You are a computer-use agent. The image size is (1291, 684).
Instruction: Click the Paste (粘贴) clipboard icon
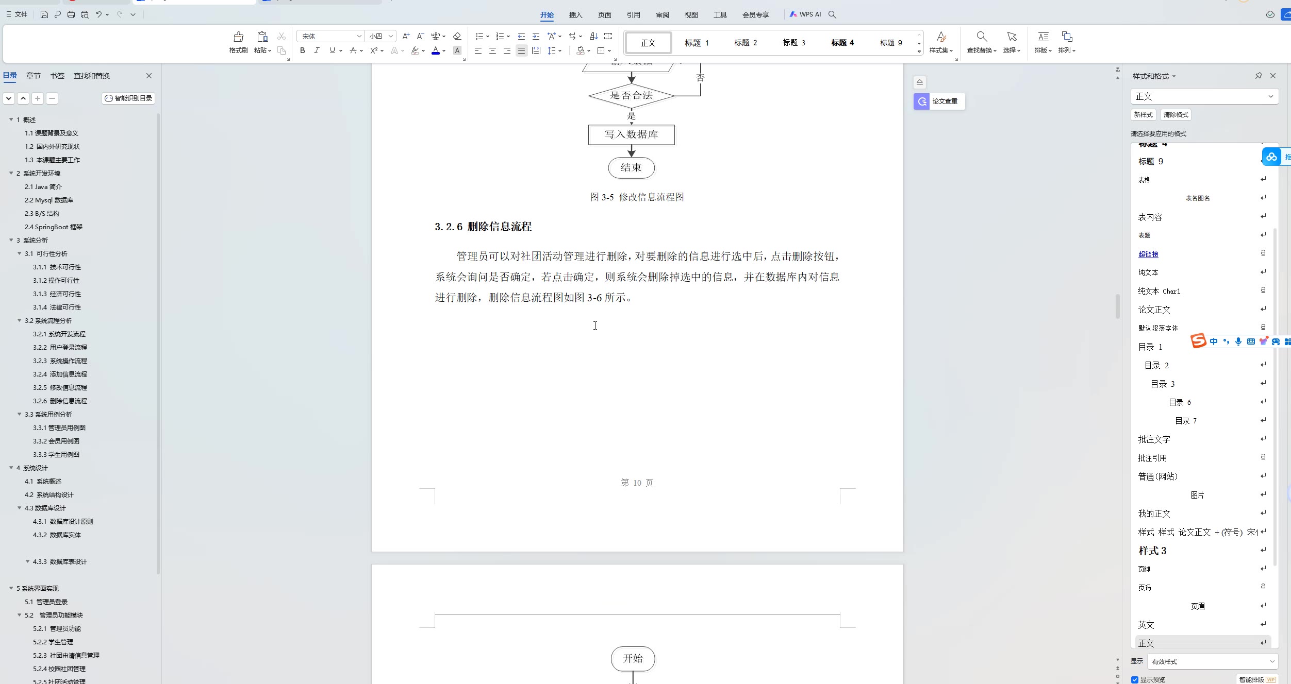(x=262, y=37)
